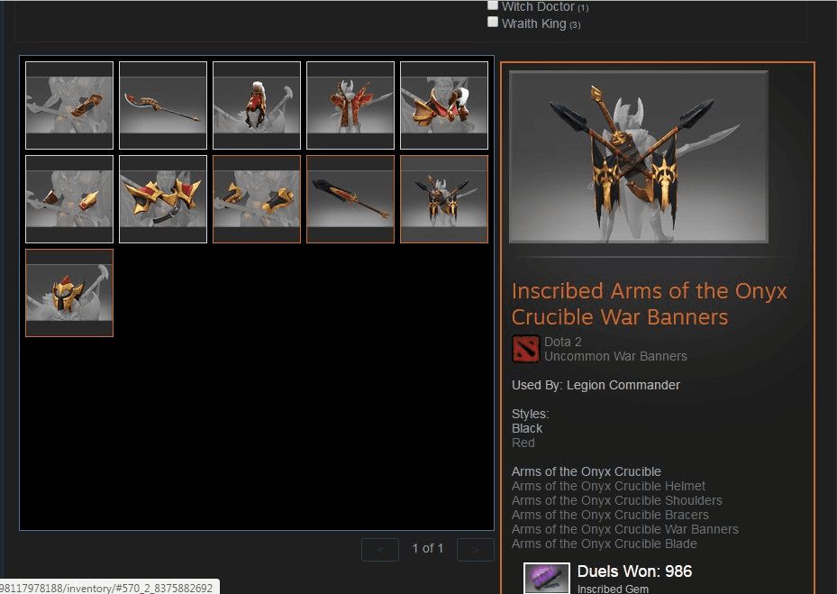Click the Used By: Legion Commander text
Viewport: 837px width, 594px height.
[x=596, y=385]
